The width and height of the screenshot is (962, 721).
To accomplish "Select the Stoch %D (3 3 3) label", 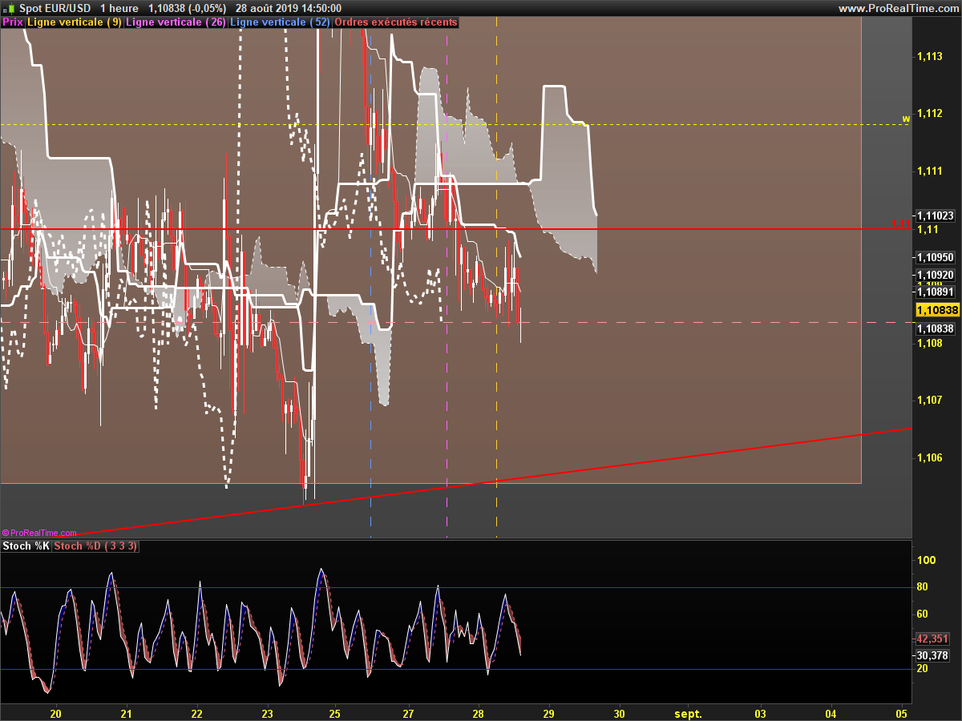I will click(96, 546).
